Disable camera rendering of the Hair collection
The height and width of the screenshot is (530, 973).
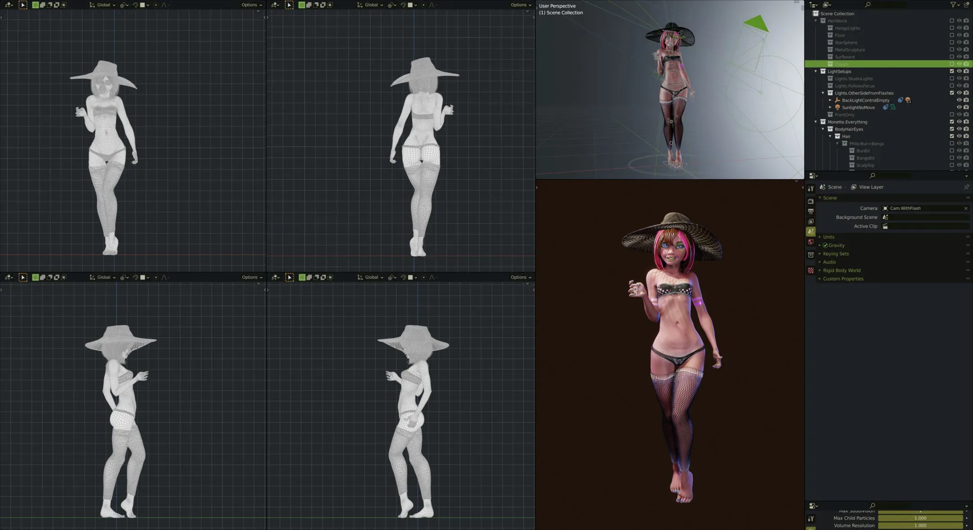tap(966, 136)
